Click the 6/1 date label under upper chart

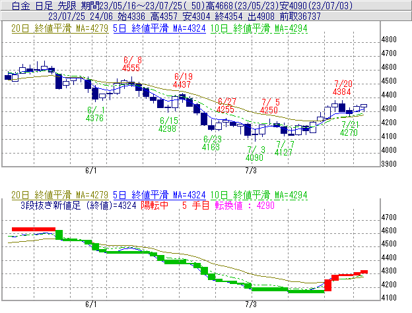91,171
